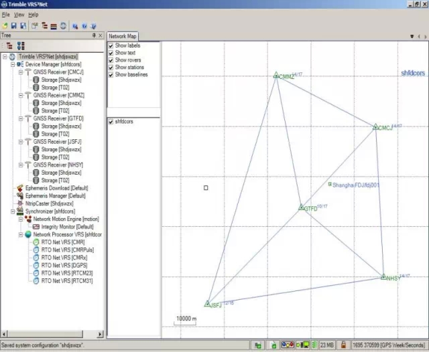This screenshot has width=429, height=352.
Task: Click the first blue save disk icon
Action: tap(13, 26)
